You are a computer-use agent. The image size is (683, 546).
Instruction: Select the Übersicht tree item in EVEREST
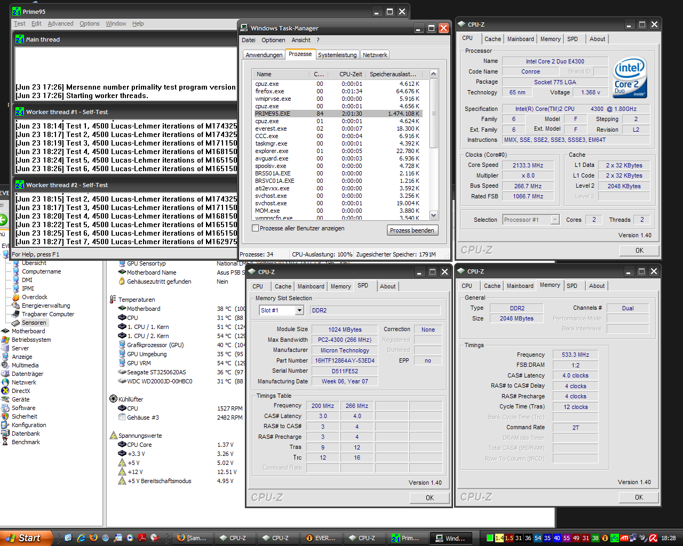click(x=34, y=263)
